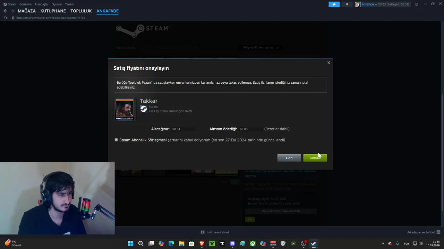Click the Alıcının ödediği price field
Screen dimensions: 444x249
pyautogui.click(x=251, y=129)
